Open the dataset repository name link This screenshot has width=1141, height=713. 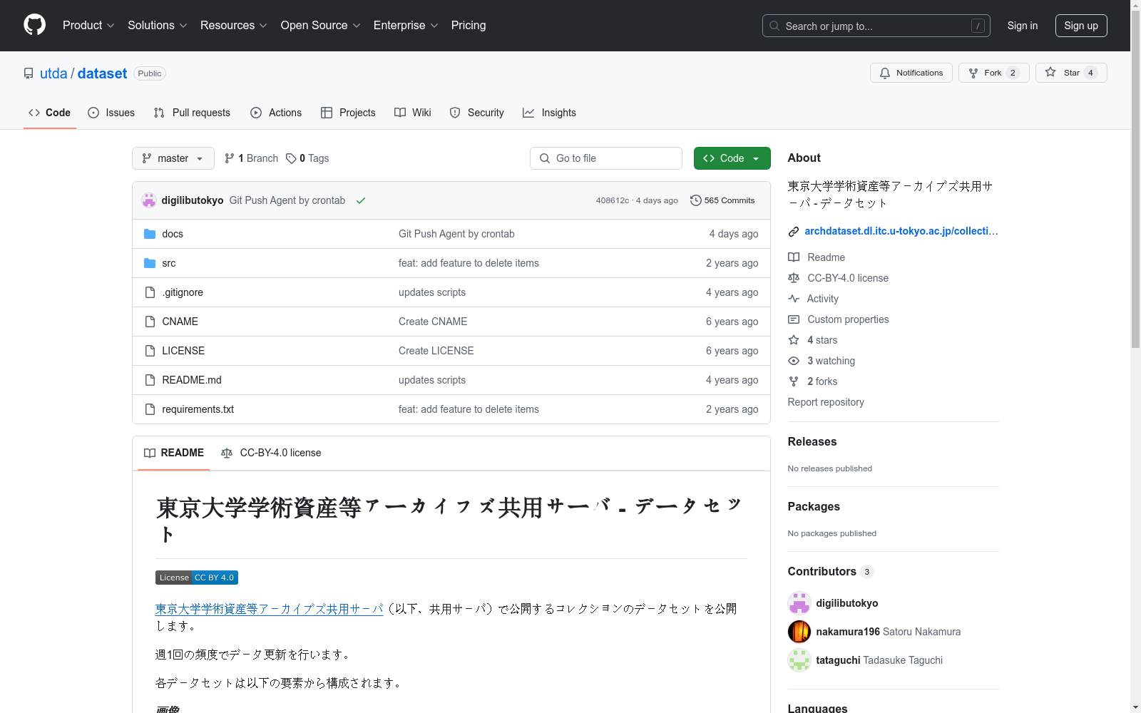[102, 73]
